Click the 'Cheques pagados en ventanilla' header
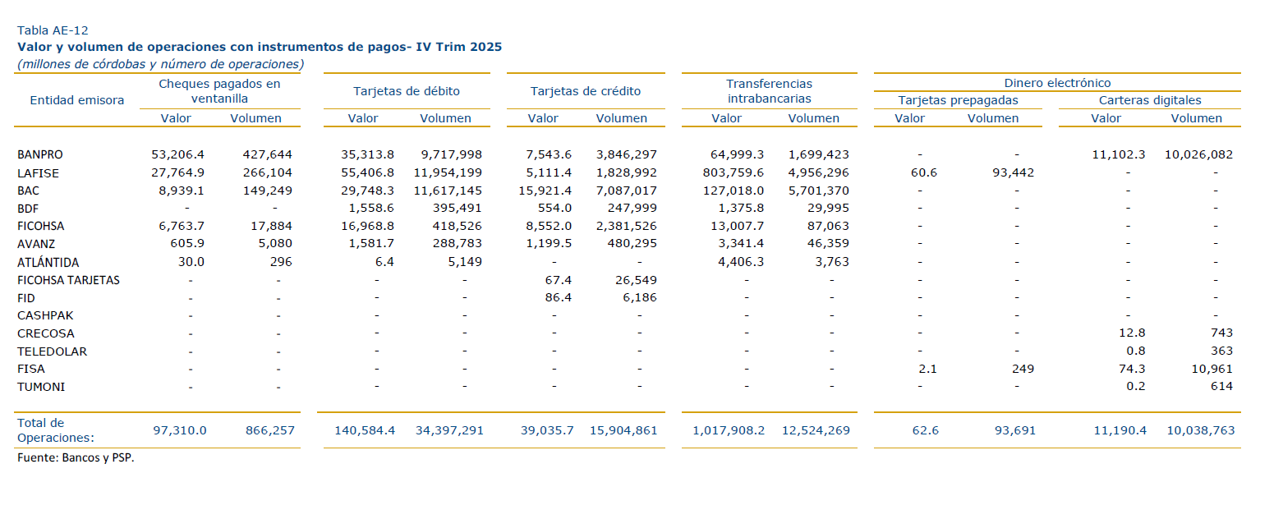The image size is (1283, 519). 219,91
